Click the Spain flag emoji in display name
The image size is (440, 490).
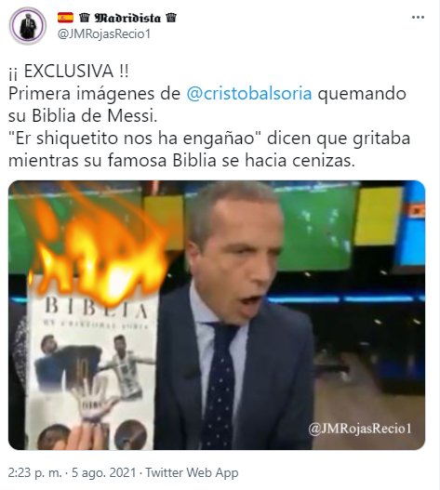point(65,18)
